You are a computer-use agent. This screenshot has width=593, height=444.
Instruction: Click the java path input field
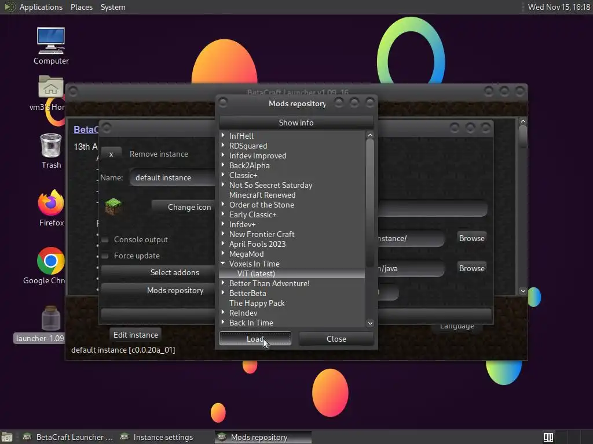(411, 268)
